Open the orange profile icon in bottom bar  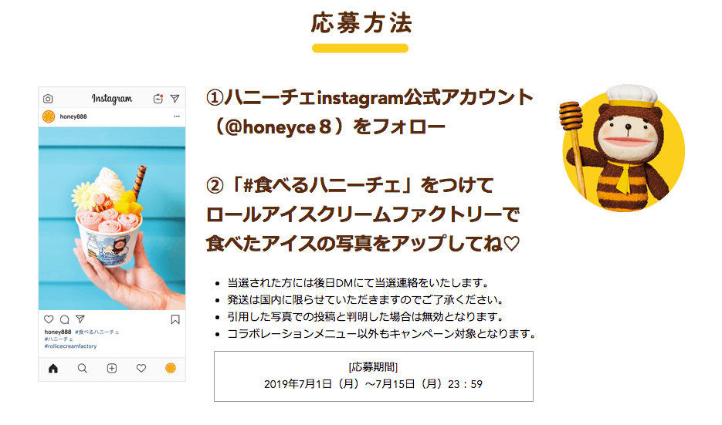click(x=171, y=367)
